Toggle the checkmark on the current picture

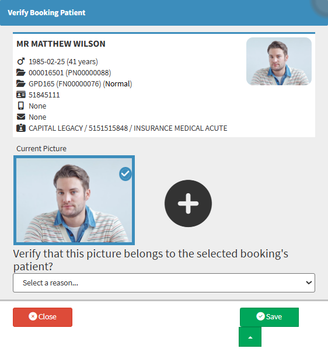[x=125, y=174]
